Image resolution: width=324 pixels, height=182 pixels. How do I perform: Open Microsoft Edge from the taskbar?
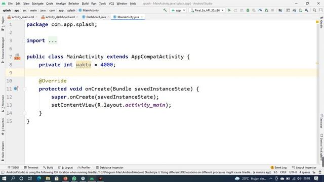pyautogui.click(x=39, y=178)
